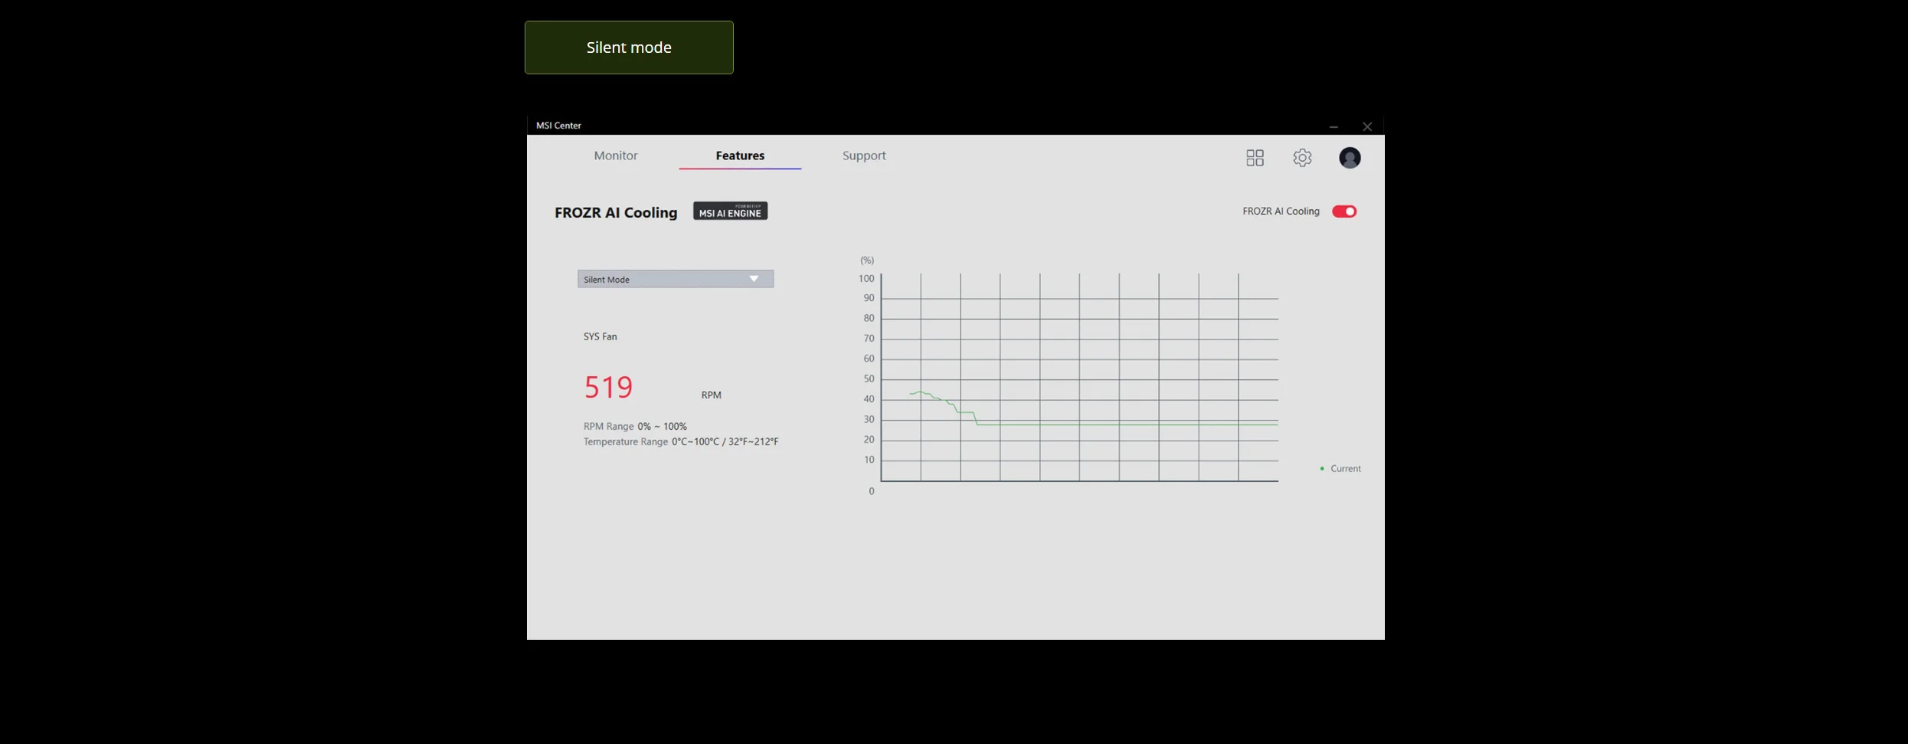Click the RPM Range 0% ~ 100% text

tap(635, 426)
